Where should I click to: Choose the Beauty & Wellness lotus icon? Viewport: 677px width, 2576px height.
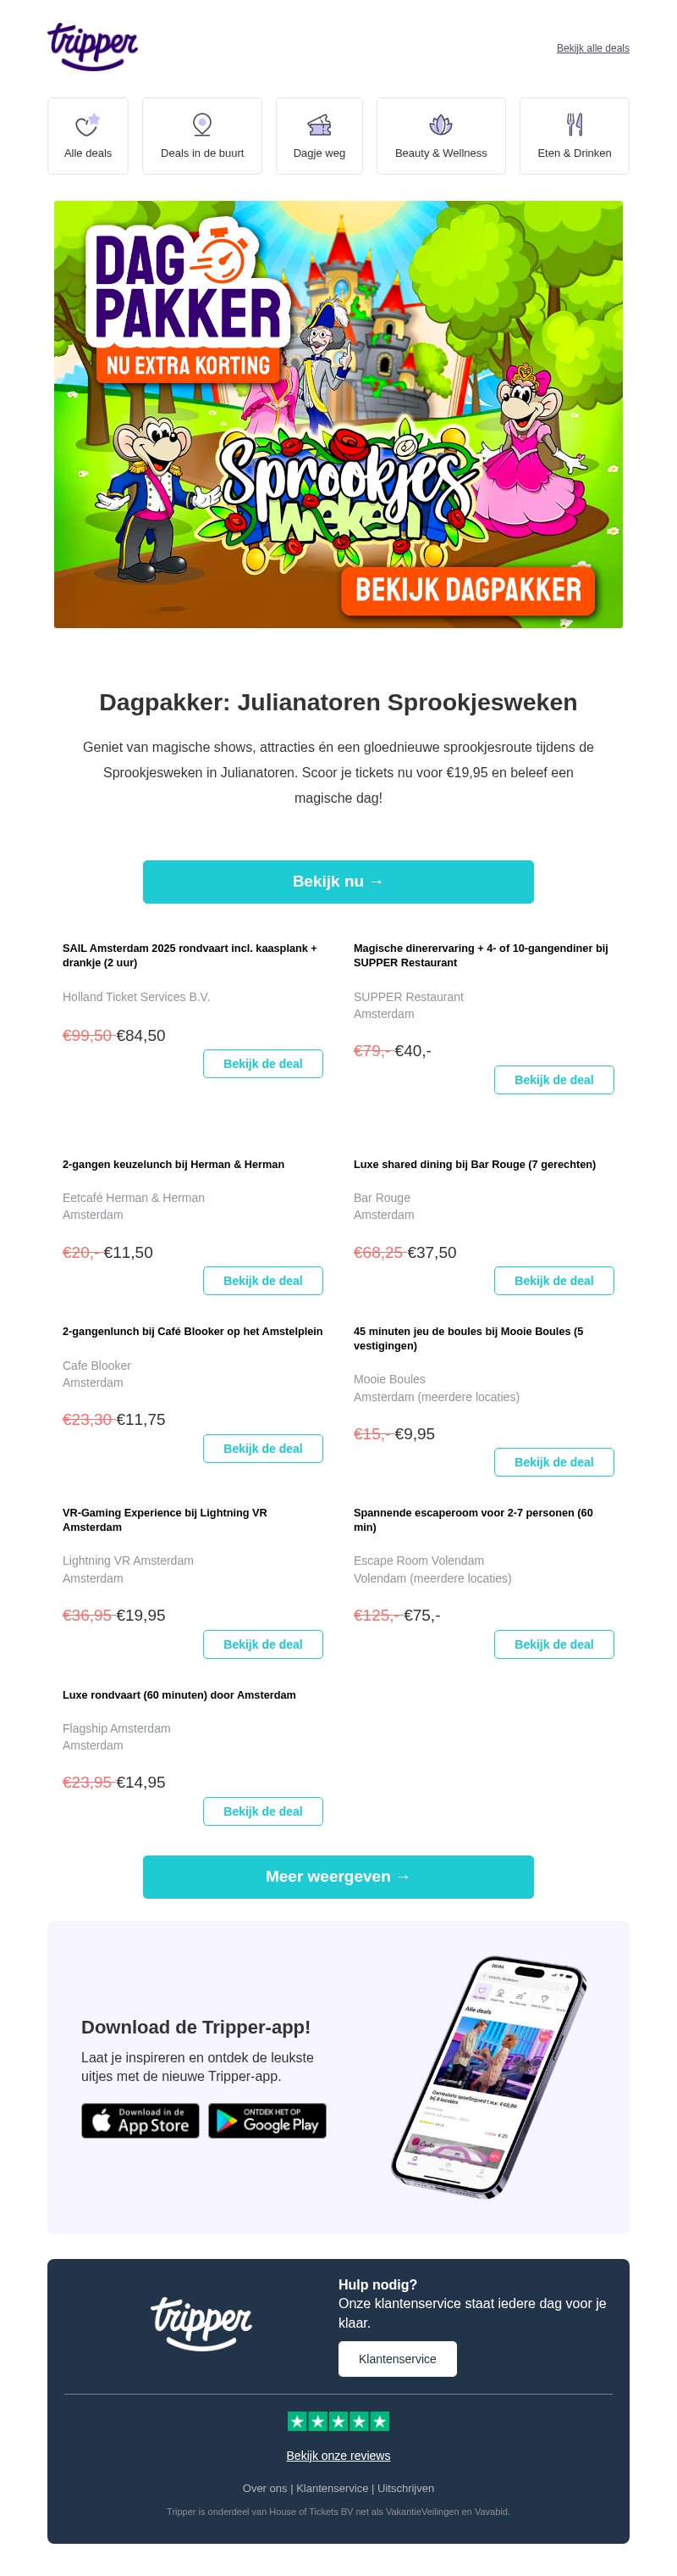[x=440, y=125]
